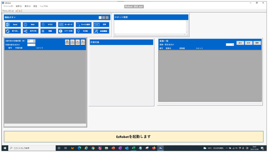This screenshot has width=268, height=152.
Task: Open Microsoft Edge from the taskbar
Action: [x=79, y=148]
